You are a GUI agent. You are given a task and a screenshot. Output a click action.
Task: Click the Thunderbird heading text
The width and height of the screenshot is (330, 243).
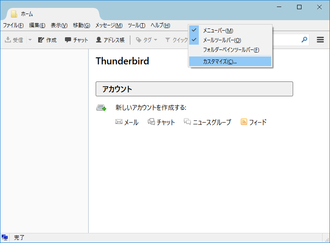[122, 61]
